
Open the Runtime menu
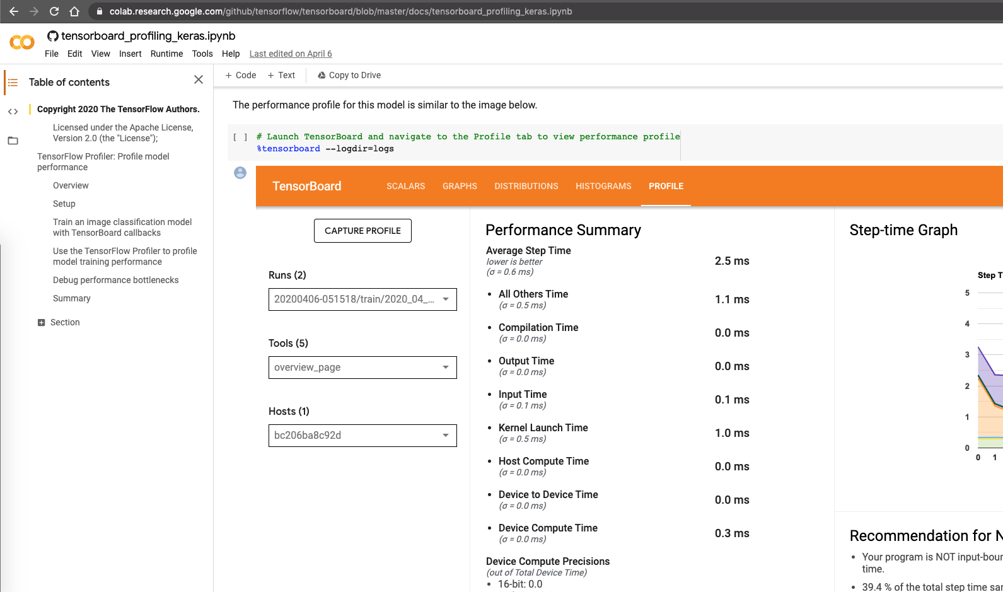coord(167,54)
